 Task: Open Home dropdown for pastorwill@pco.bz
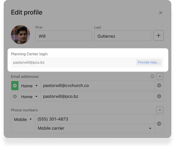tap(29, 96)
